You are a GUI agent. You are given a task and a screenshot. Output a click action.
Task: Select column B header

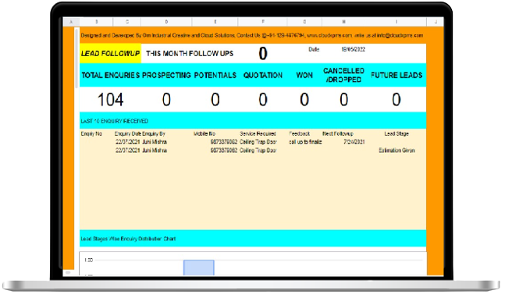(x=96, y=22)
